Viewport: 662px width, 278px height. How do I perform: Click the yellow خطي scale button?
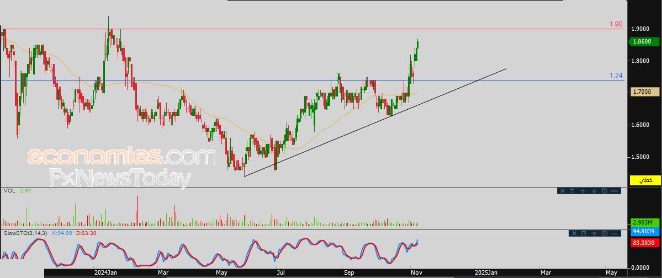click(x=645, y=180)
